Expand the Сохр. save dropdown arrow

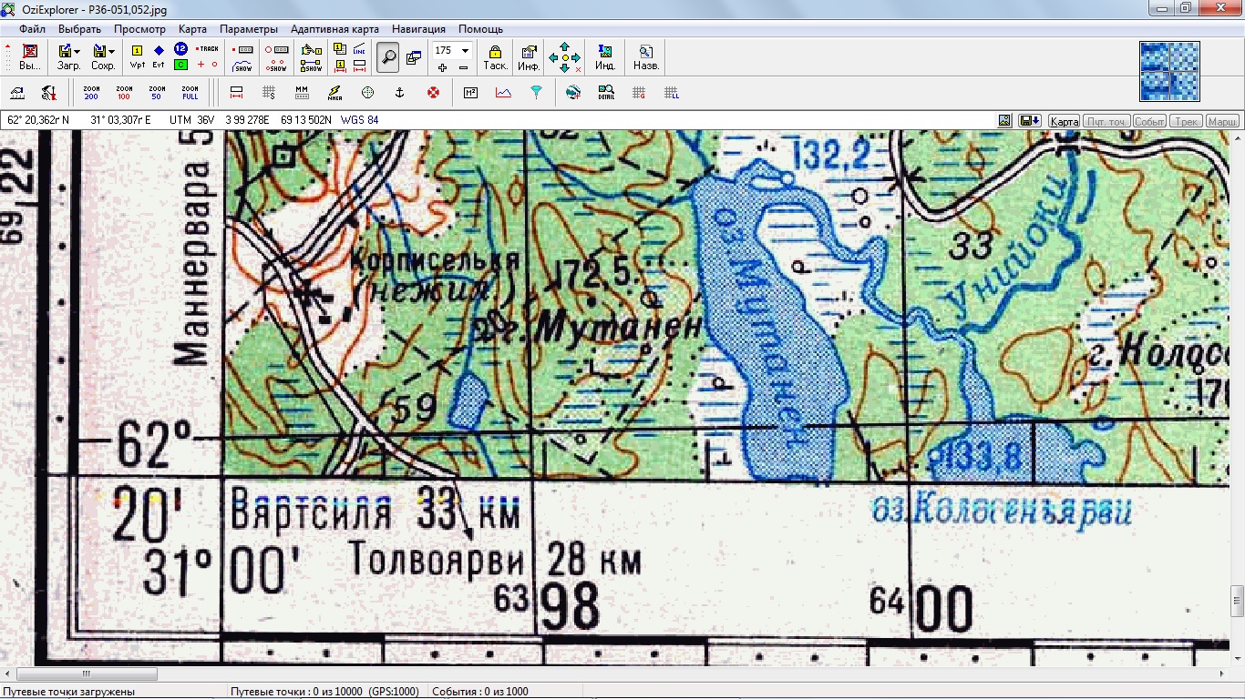[x=111, y=51]
